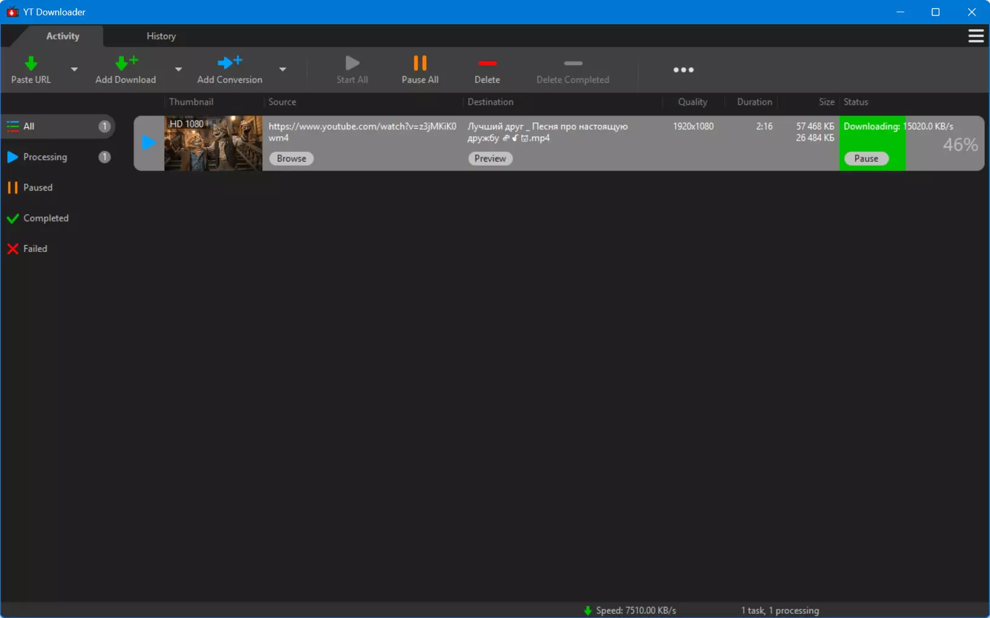Click the Preview button

[490, 159]
